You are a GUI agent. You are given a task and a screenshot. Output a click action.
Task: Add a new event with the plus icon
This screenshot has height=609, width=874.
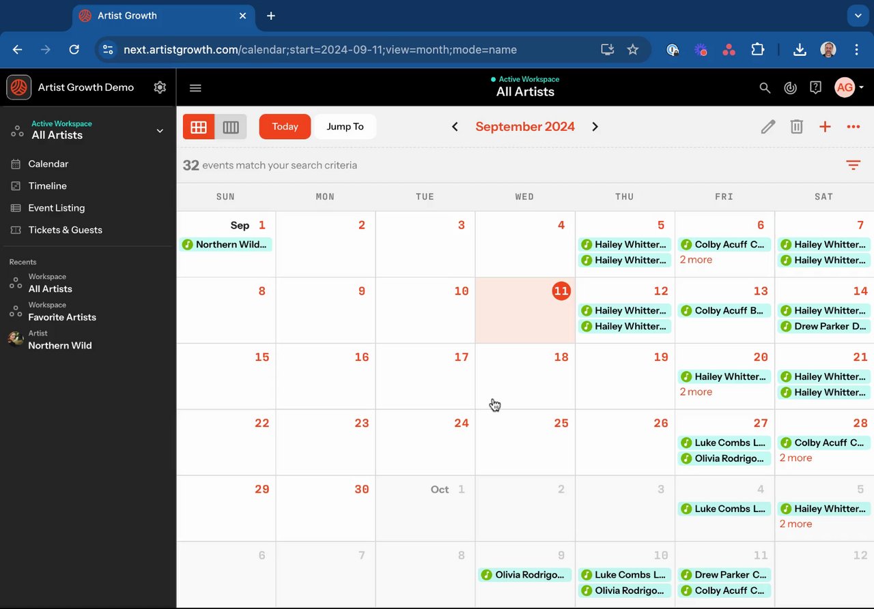point(825,127)
